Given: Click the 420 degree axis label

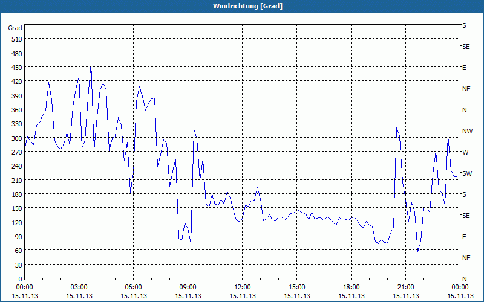Looking at the screenshot, I should tap(18, 82).
